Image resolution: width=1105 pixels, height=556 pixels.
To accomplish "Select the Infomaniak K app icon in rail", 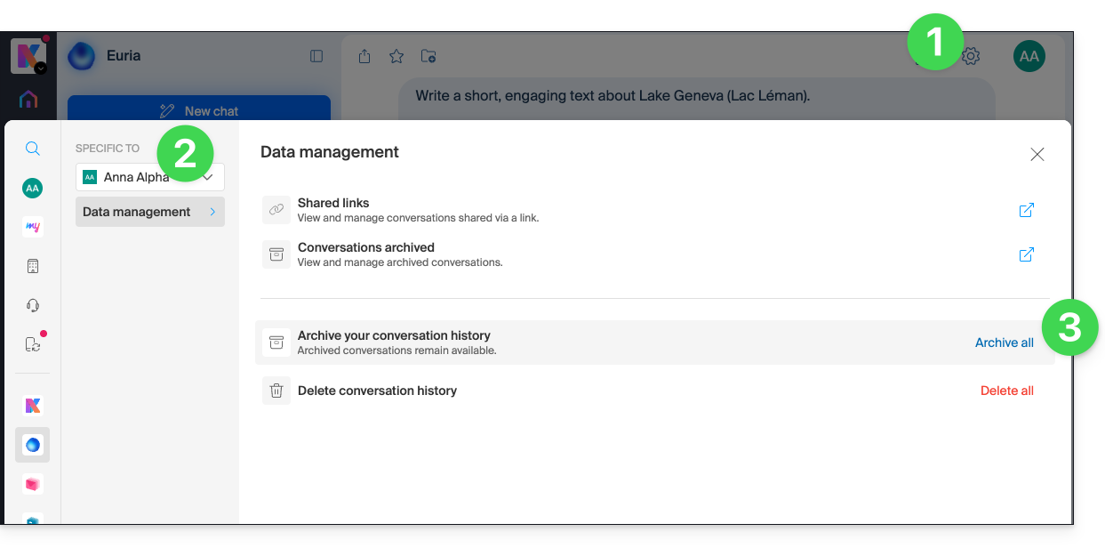I will (32, 406).
